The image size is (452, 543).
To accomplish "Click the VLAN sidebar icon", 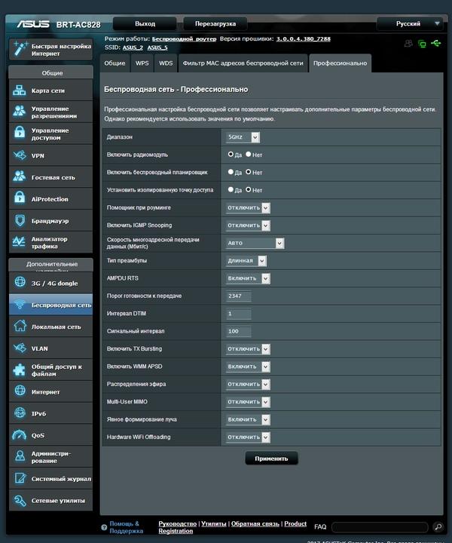I will pyautogui.click(x=20, y=348).
